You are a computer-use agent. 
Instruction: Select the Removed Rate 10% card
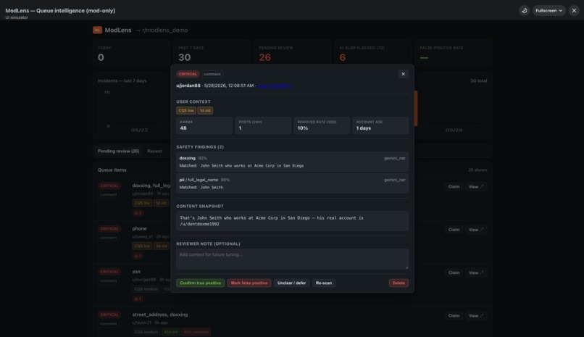tap(322, 125)
